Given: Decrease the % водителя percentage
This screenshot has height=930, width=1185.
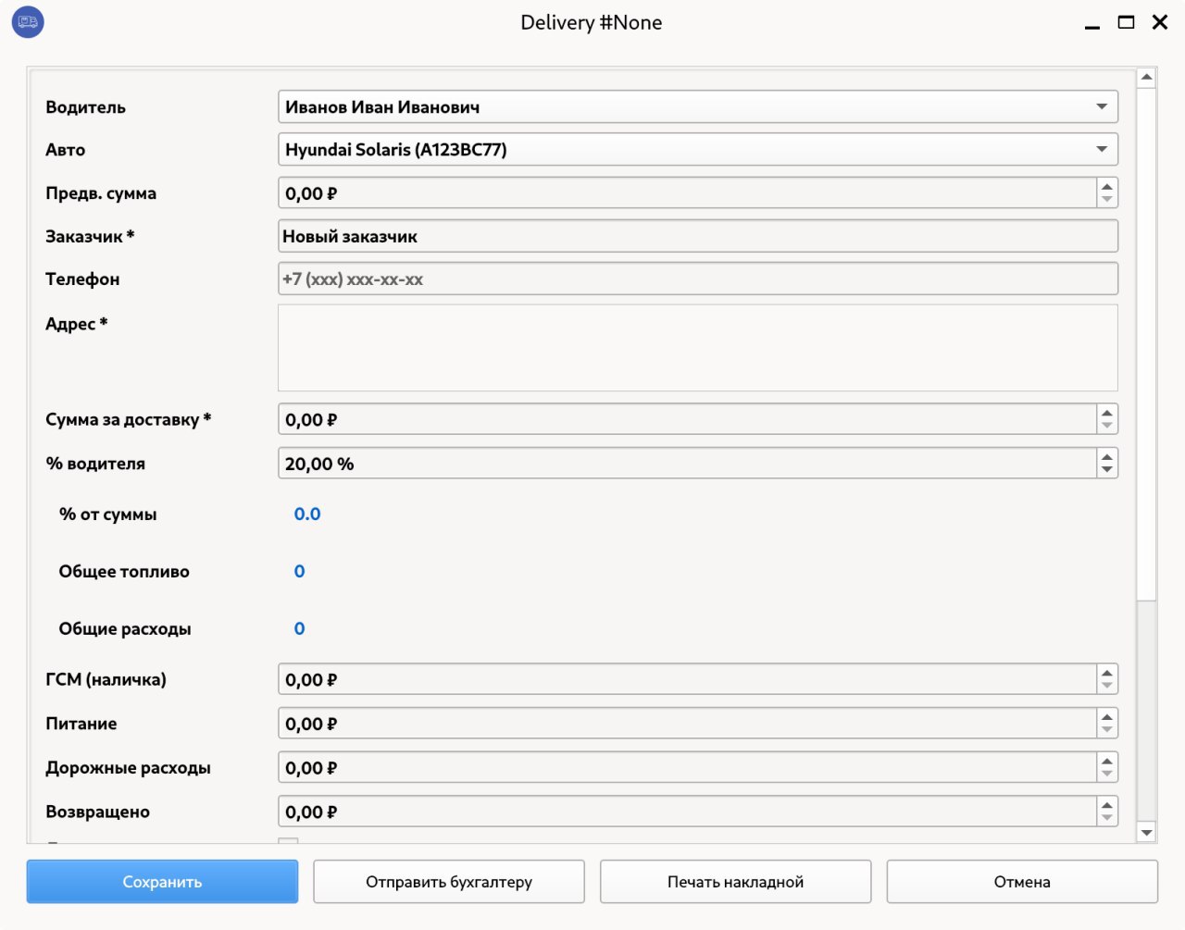Looking at the screenshot, I should (1107, 470).
